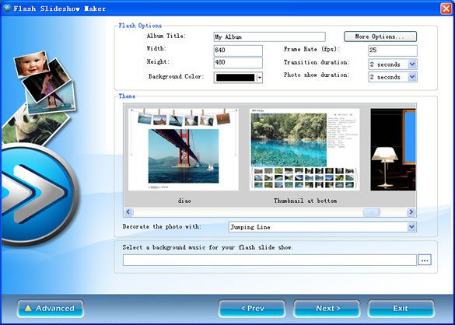The height and width of the screenshot is (325, 455).
Task: Expand the Transition duration dropdown
Action: click(412, 64)
